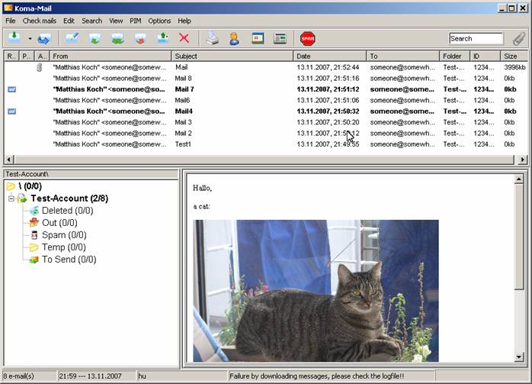Open the Out (0/0) folder
The width and height of the screenshot is (532, 384).
click(59, 223)
